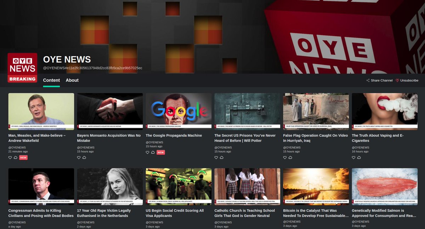Open the About tab

click(72, 80)
